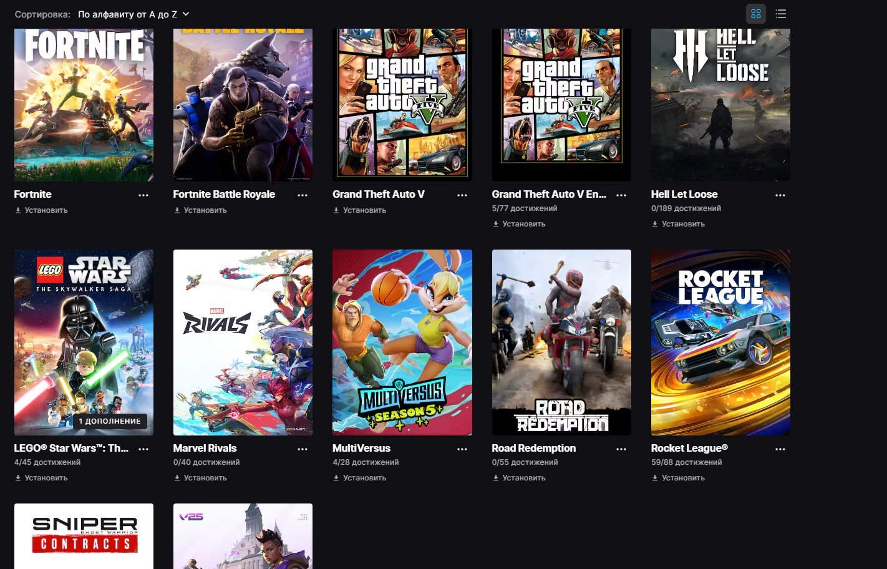Open more options for Hell Let Loose
The width and height of the screenshot is (887, 569).
pos(780,195)
